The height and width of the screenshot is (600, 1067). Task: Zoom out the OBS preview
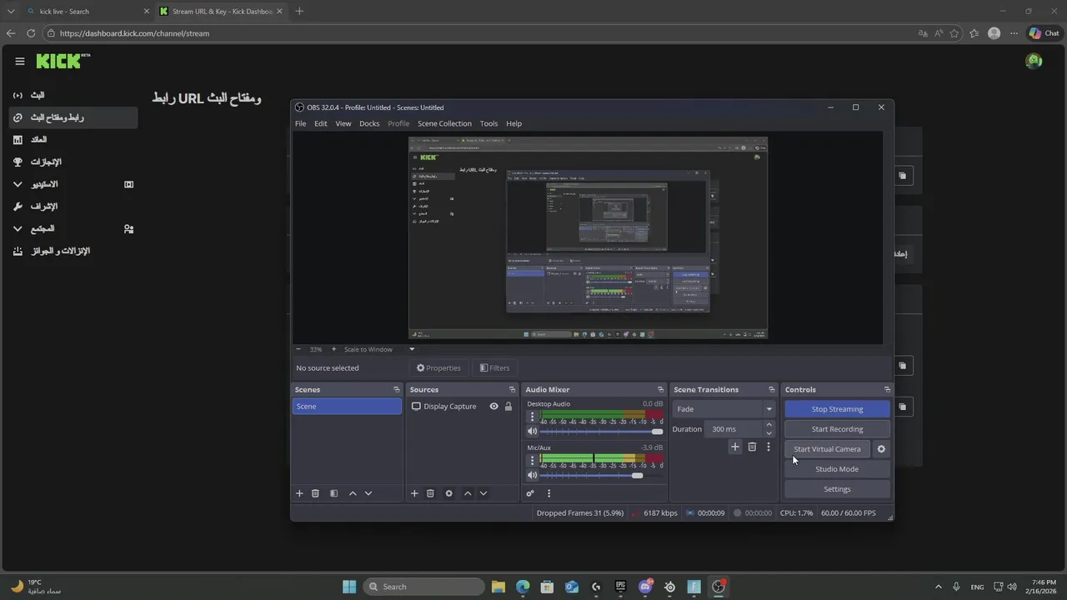(x=298, y=349)
